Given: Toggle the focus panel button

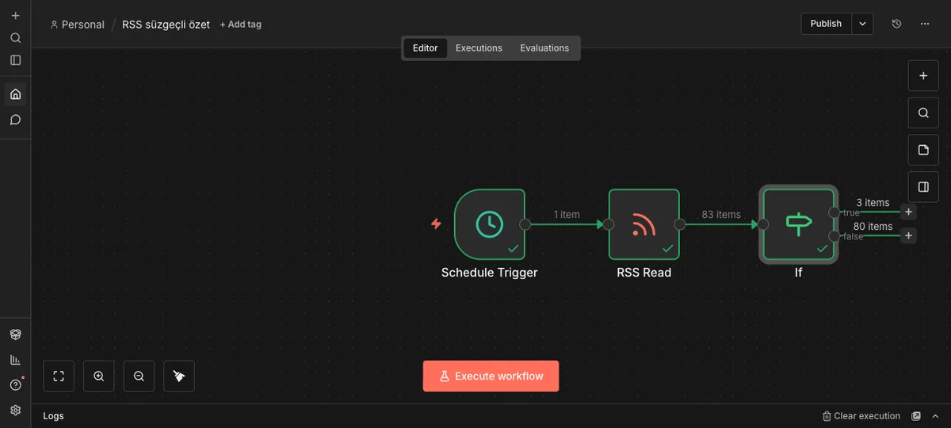Looking at the screenshot, I should (x=923, y=187).
